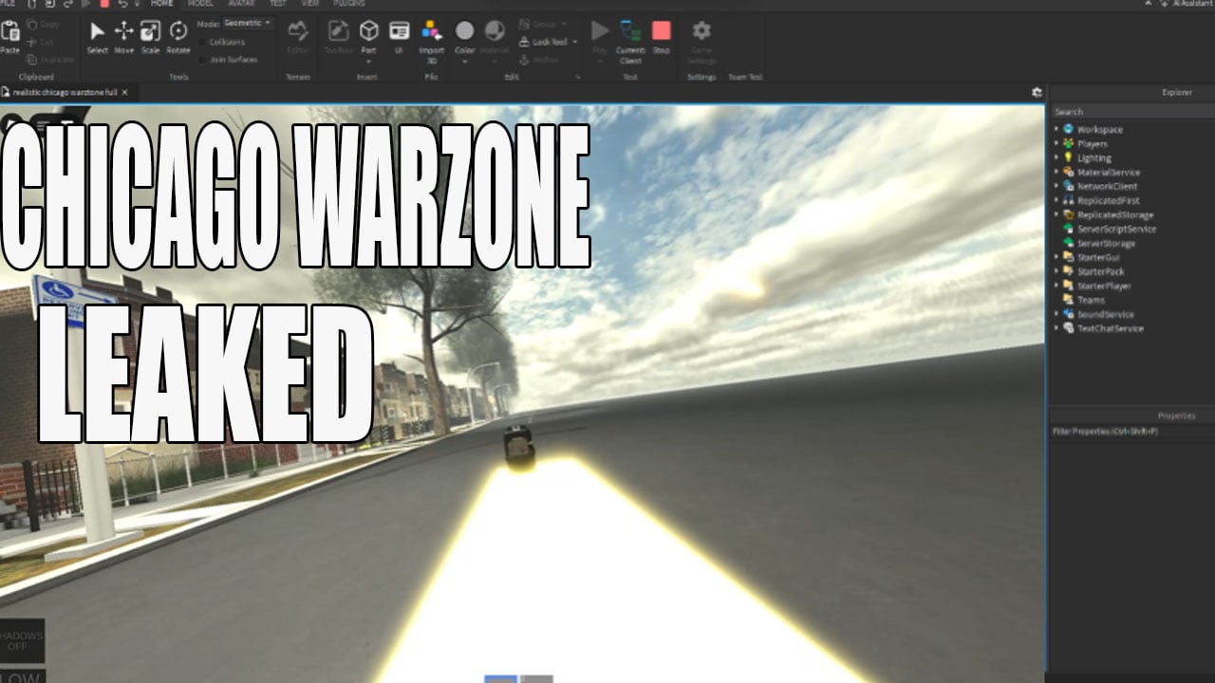This screenshot has width=1215, height=683.
Task: Select StarterPlayer in Explorer
Action: [1104, 286]
